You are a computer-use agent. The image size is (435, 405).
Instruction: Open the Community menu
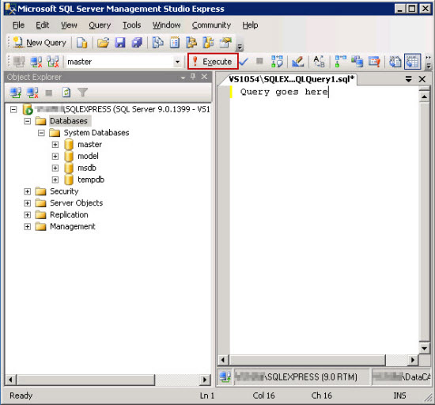click(211, 25)
